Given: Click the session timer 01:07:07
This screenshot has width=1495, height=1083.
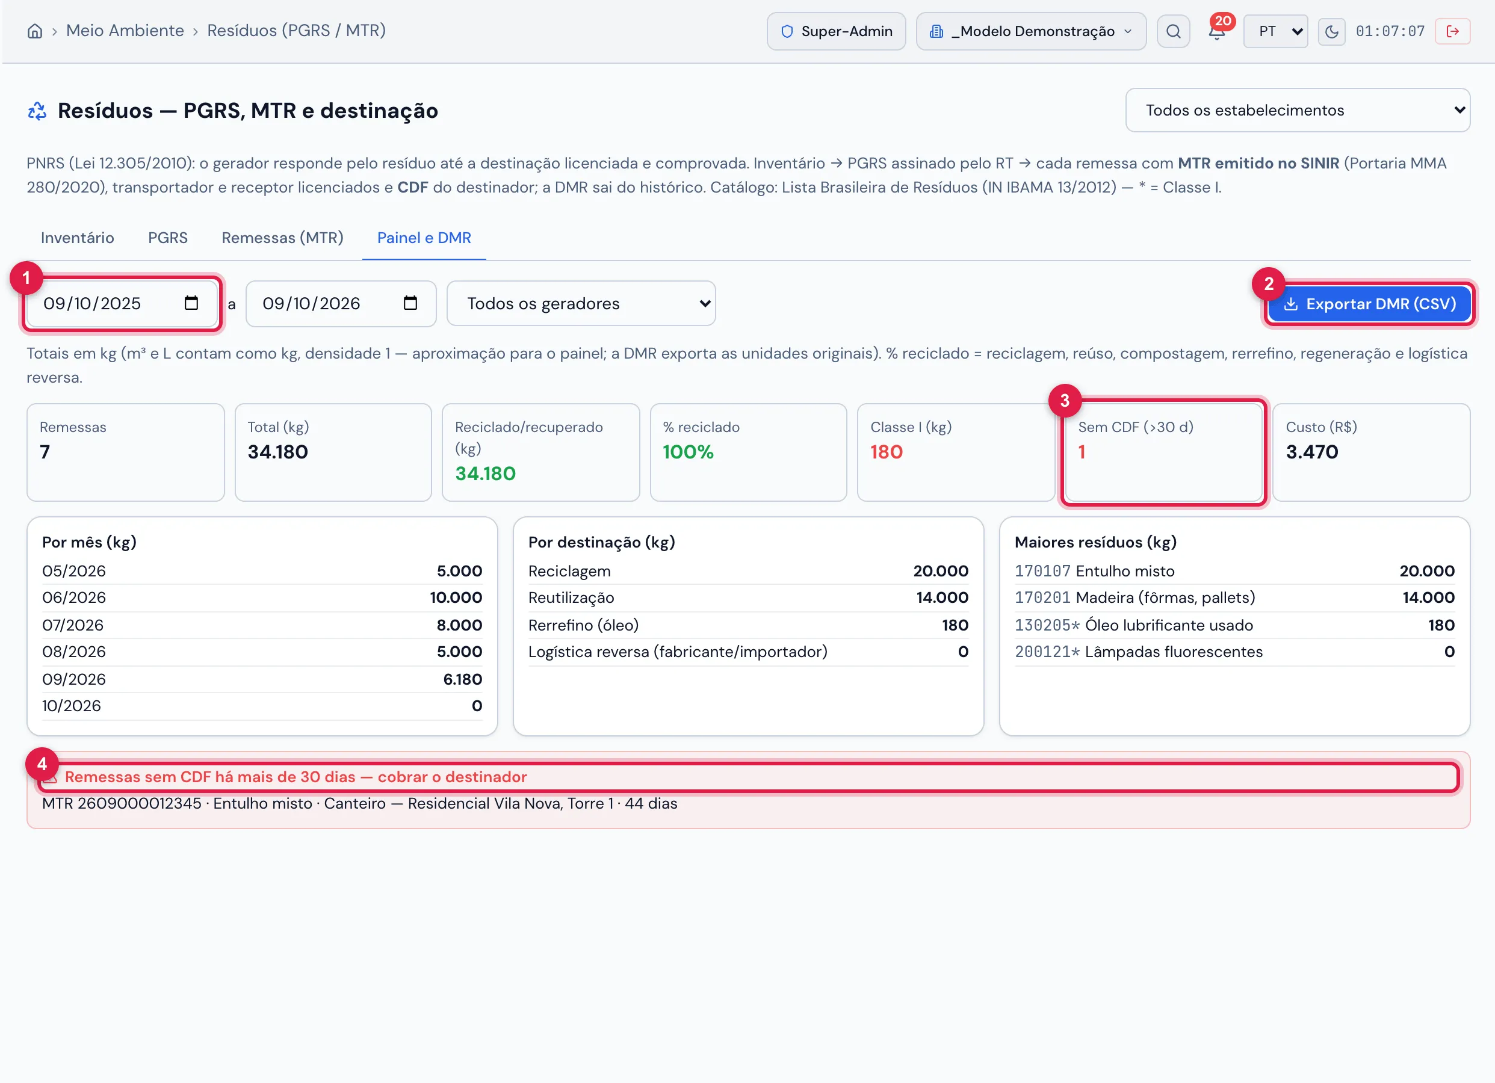Looking at the screenshot, I should coord(1390,31).
